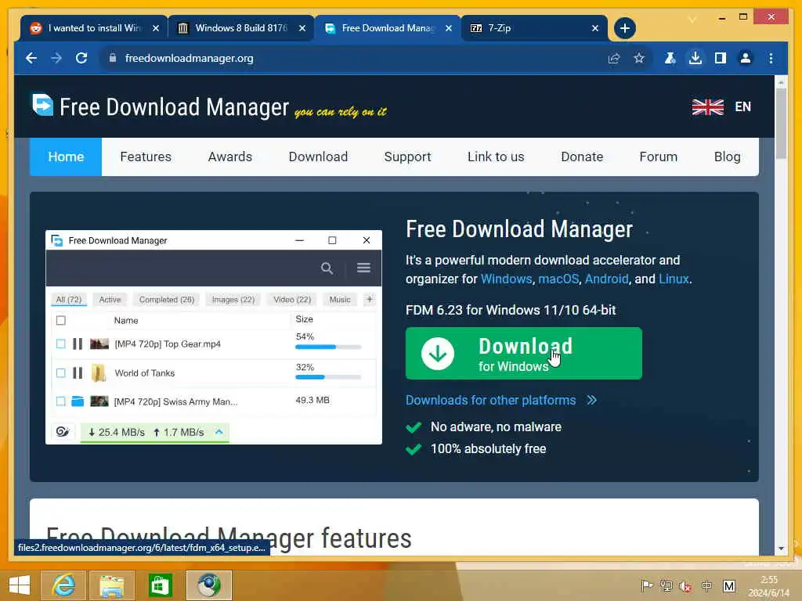The image size is (802, 601).
Task: Click search magnifier in FDM preview
Action: coord(327,268)
